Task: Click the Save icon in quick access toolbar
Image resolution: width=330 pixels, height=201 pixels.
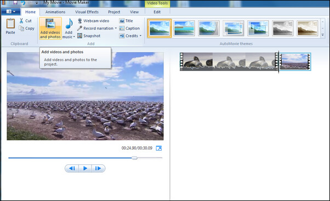Action: point(15,3)
